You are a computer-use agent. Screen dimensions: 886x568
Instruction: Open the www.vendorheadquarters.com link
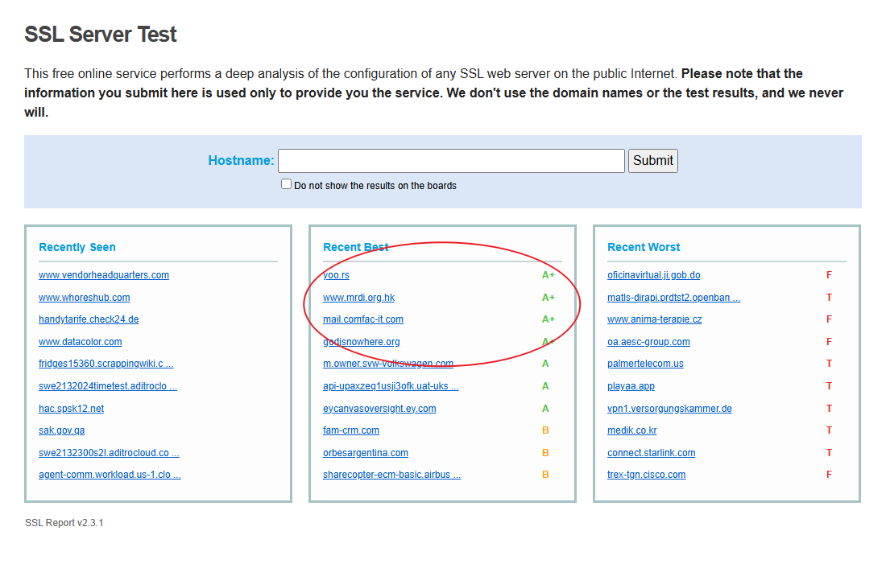point(104,275)
